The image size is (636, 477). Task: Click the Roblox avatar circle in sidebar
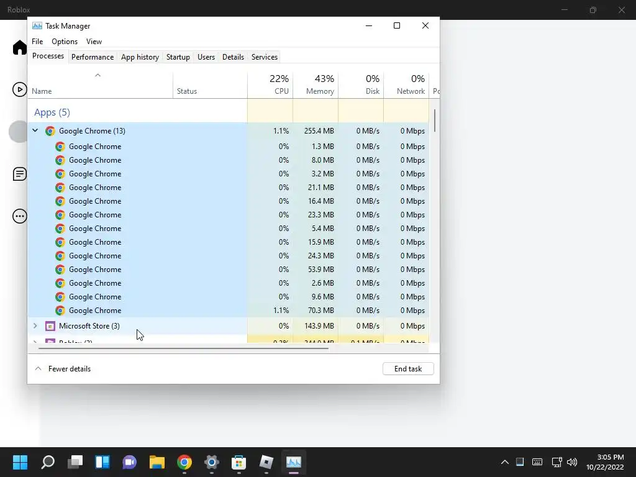(18, 132)
